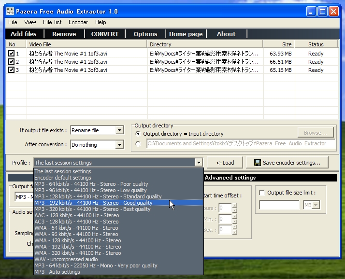Choose MP3 - Auto settings profile
The height and width of the screenshot is (279, 345).
click(x=118, y=272)
